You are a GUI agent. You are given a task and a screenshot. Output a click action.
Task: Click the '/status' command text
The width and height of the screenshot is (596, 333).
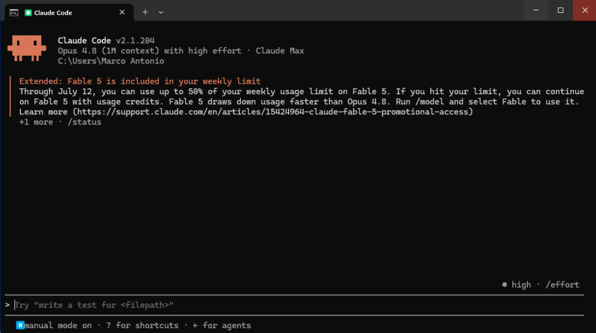[x=84, y=122]
